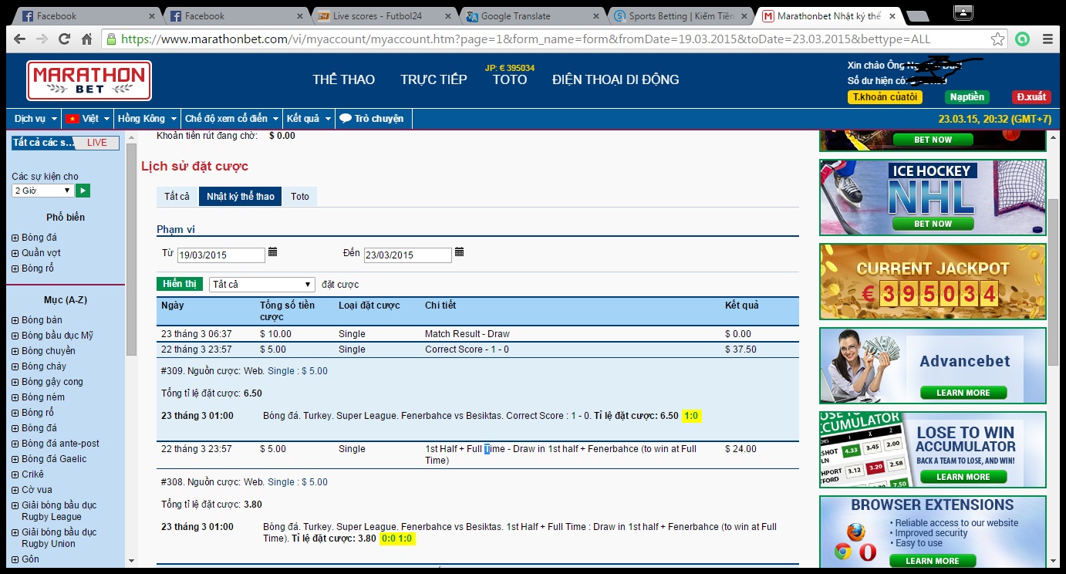Switch to the Sports Betting browser tab

(x=679, y=15)
